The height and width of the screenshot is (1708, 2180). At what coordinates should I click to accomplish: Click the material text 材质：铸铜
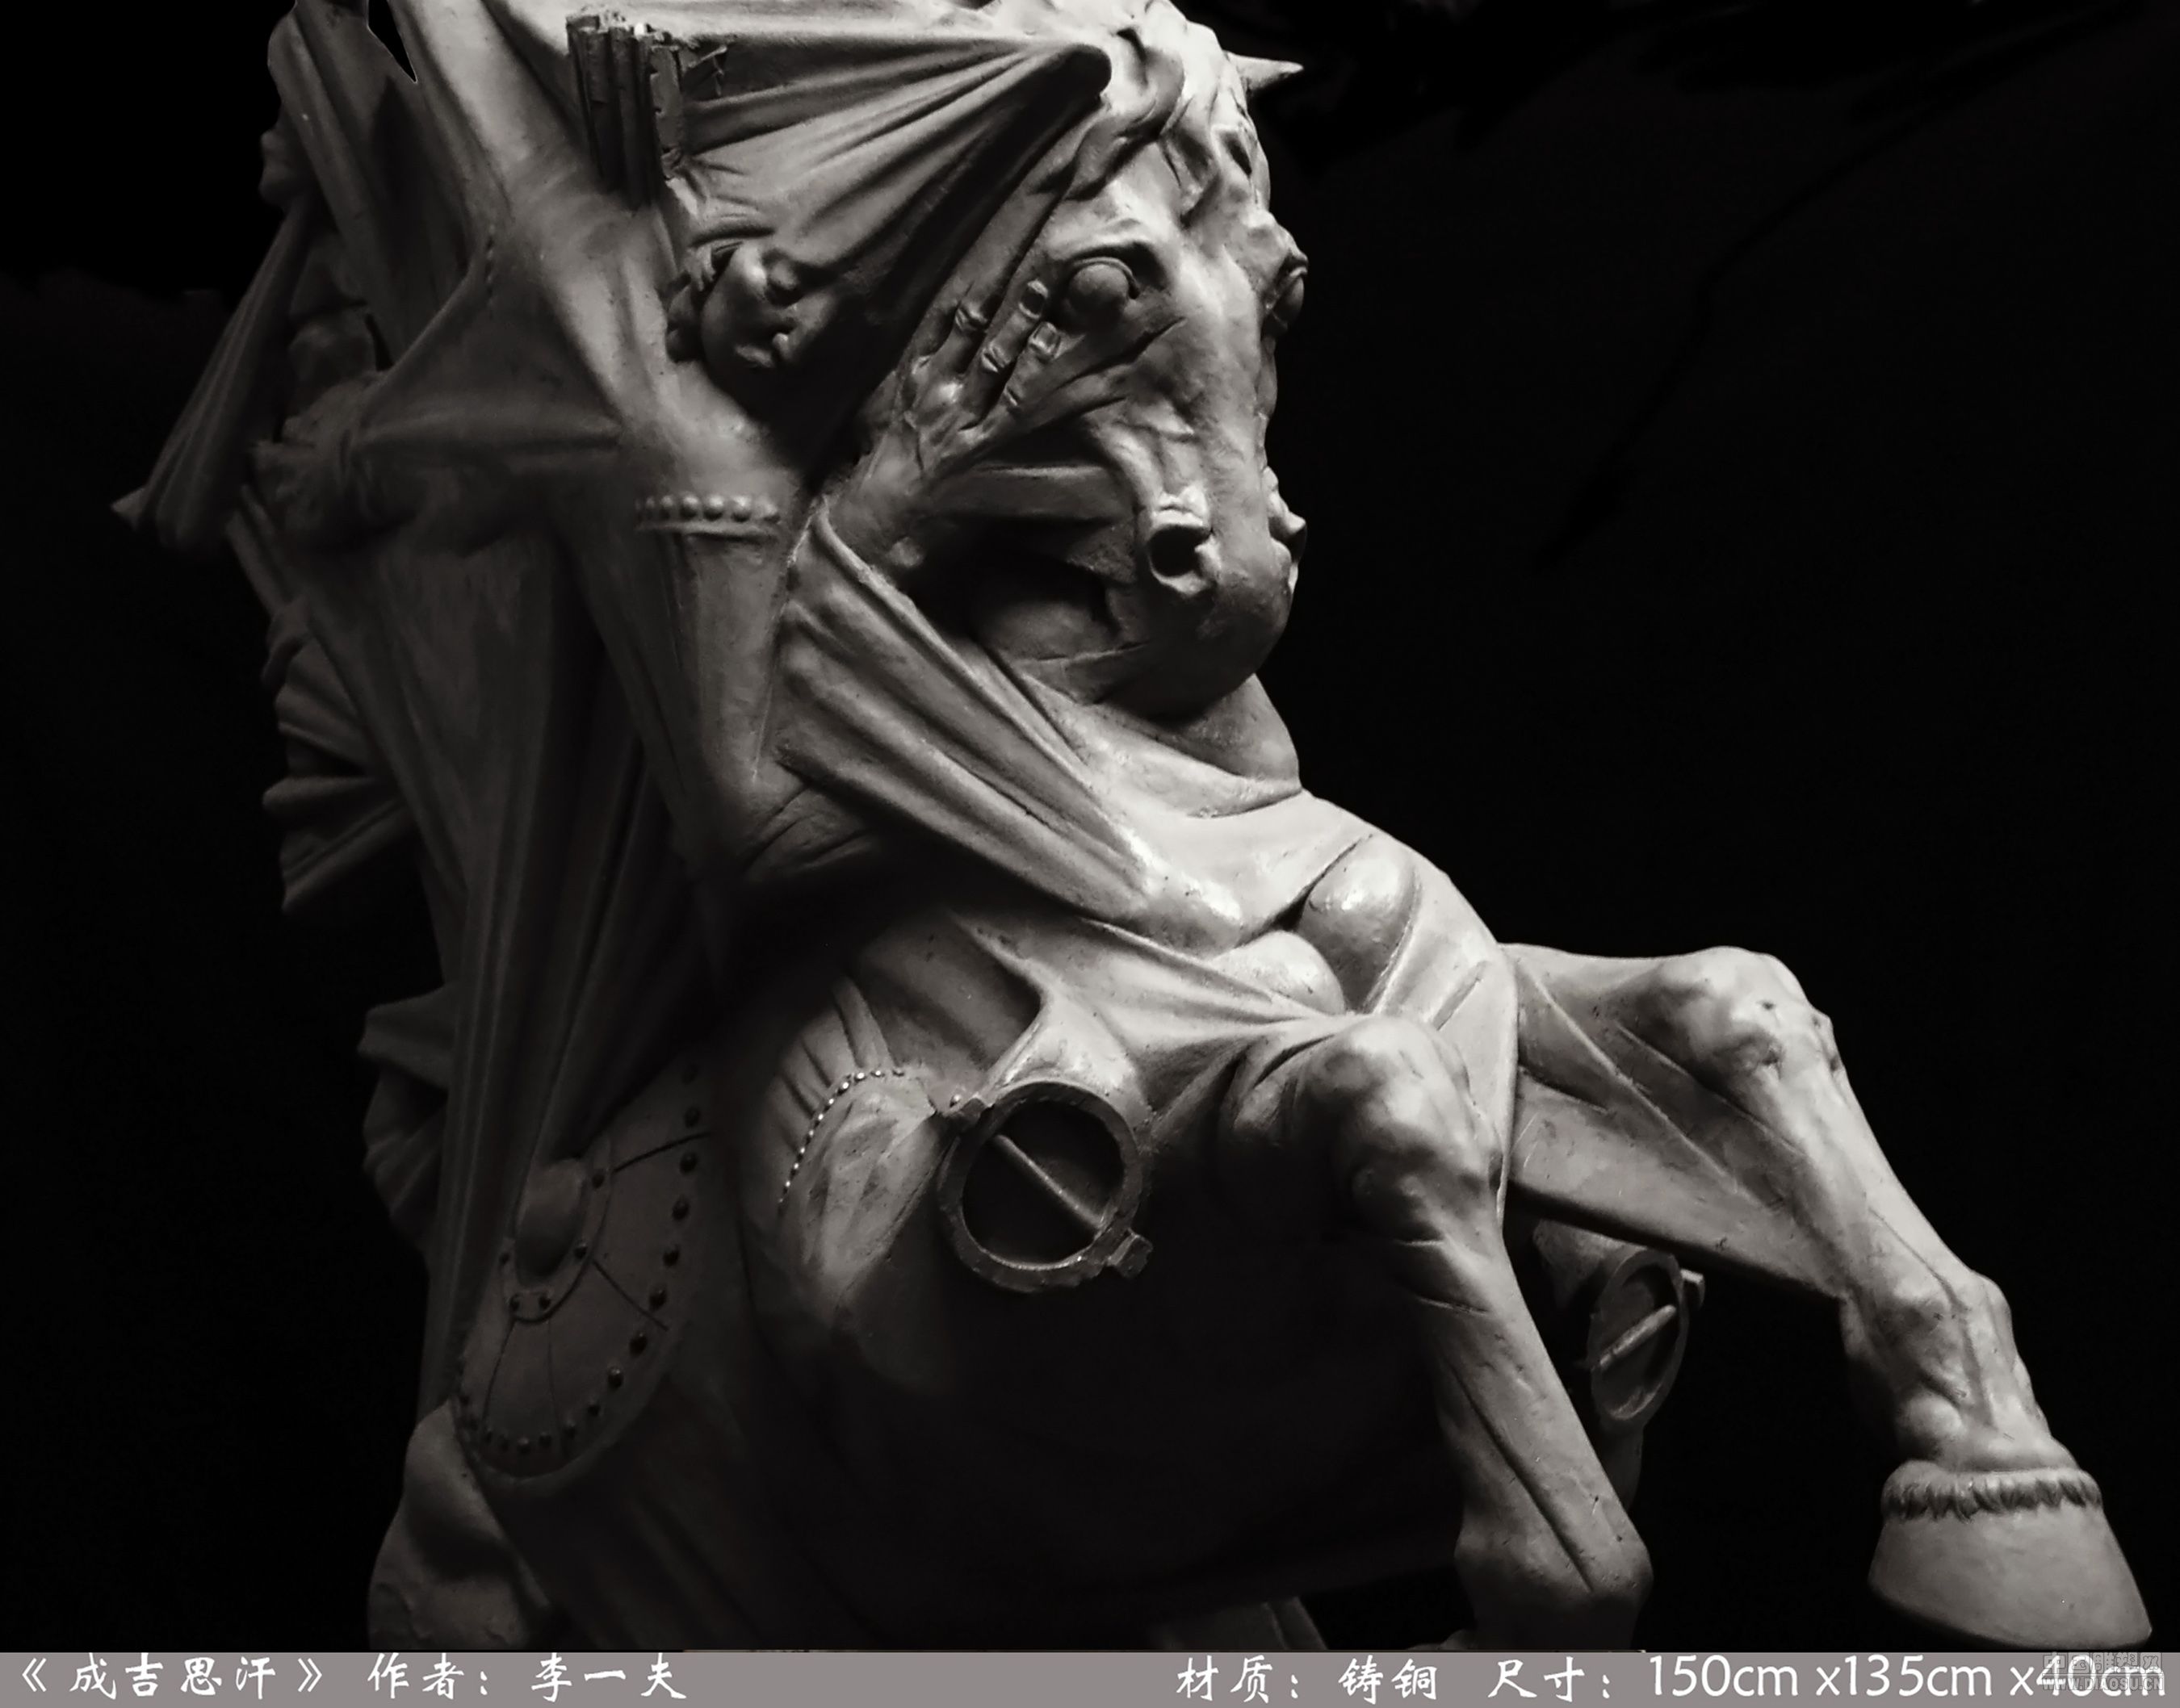(1308, 1679)
